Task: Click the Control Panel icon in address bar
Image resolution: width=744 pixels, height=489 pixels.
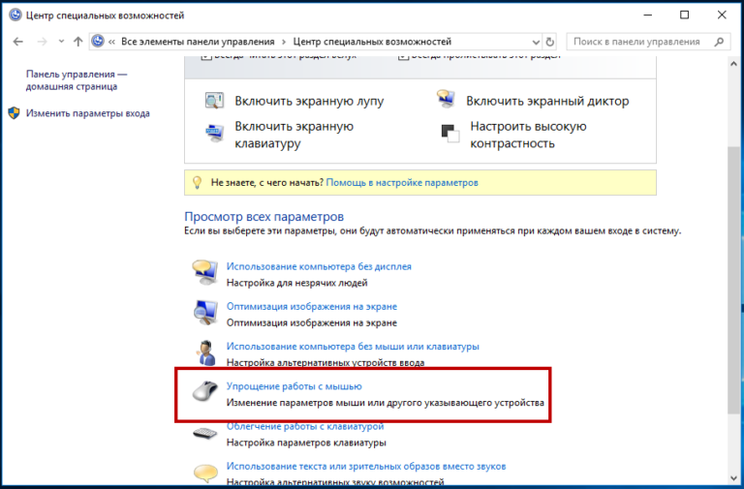Action: 98,42
